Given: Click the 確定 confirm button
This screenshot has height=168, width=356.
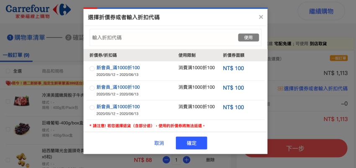Looking at the screenshot, I should tap(191, 143).
